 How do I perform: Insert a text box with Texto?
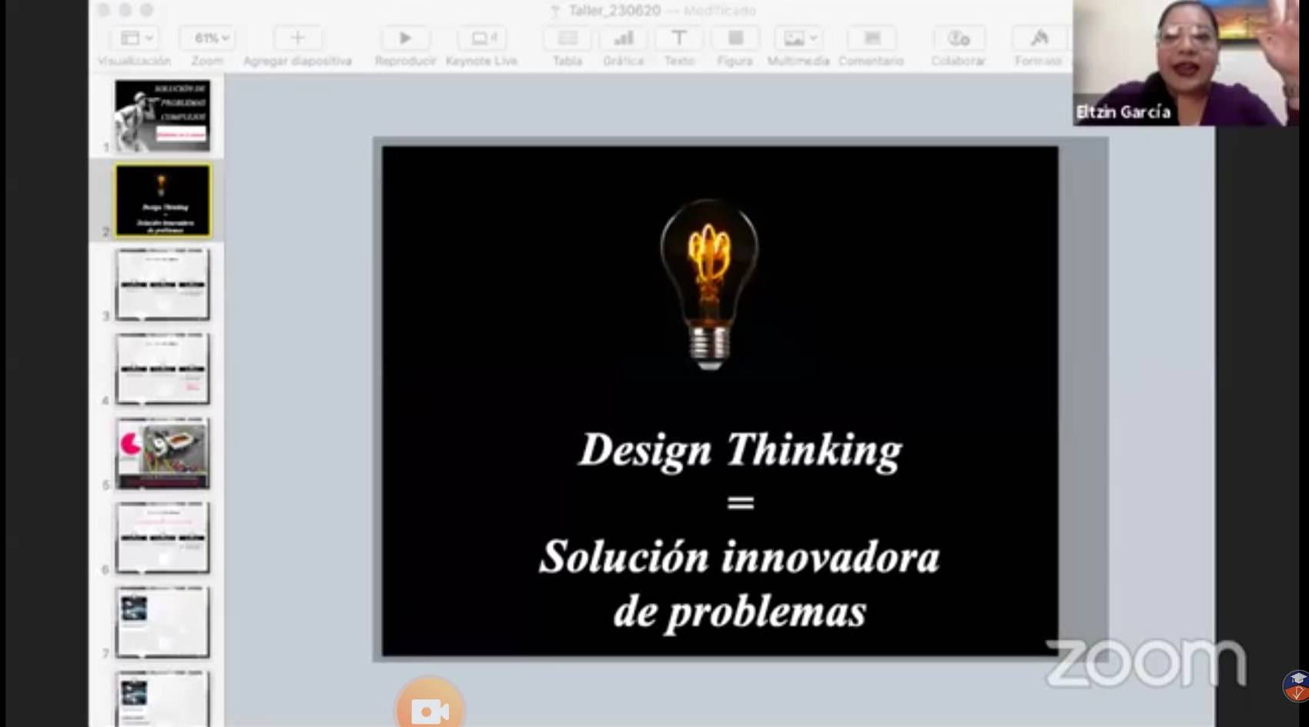coord(678,38)
